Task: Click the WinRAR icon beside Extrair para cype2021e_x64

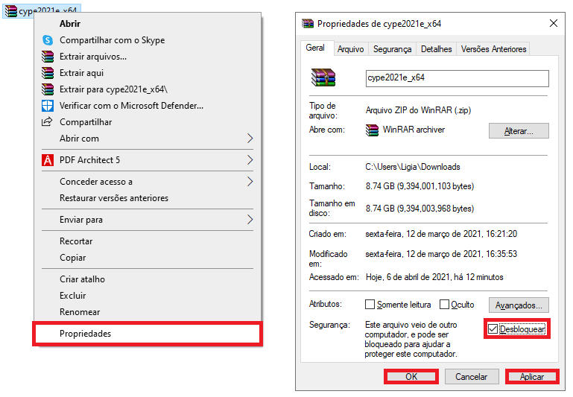Action: (x=48, y=89)
